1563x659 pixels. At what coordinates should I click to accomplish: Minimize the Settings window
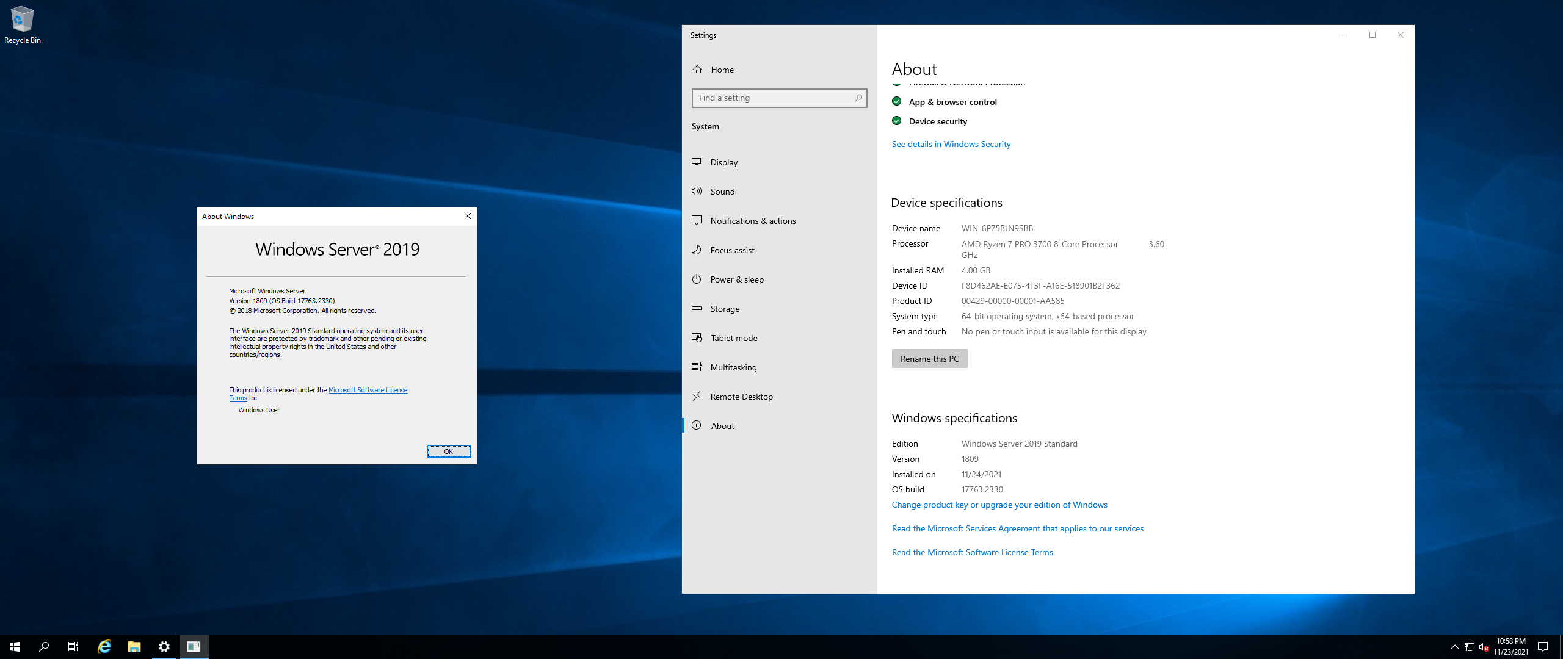tap(1344, 35)
